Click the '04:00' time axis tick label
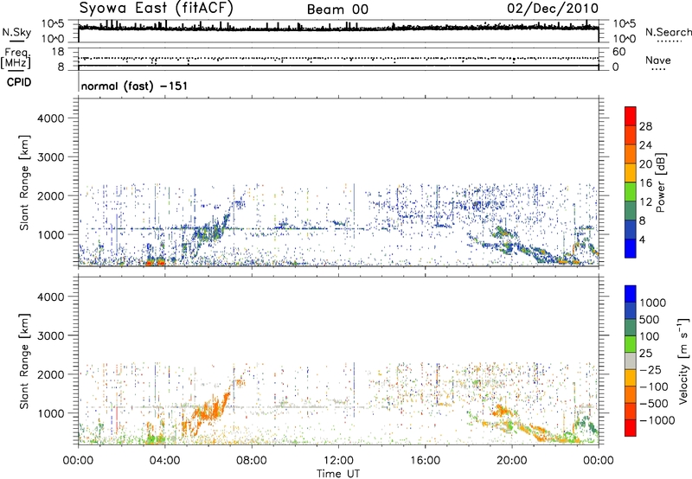692x479 pixels. click(164, 461)
